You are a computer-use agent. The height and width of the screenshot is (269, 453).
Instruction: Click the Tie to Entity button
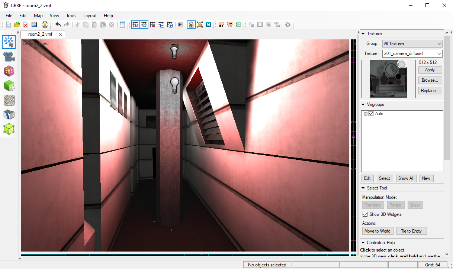click(411, 231)
